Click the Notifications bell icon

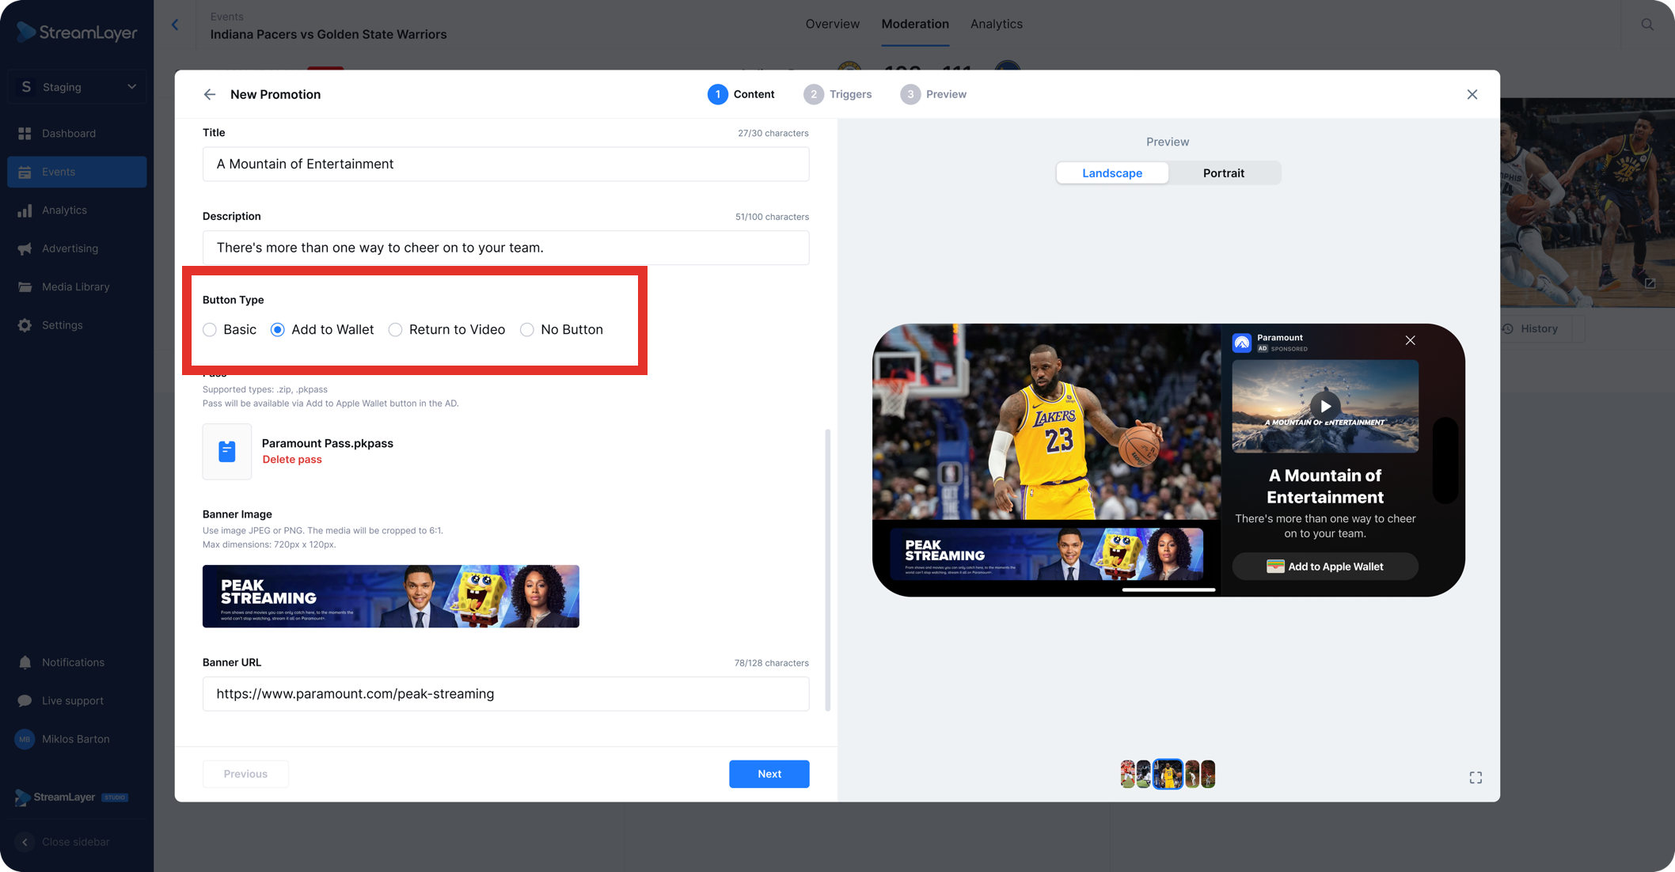[25, 662]
